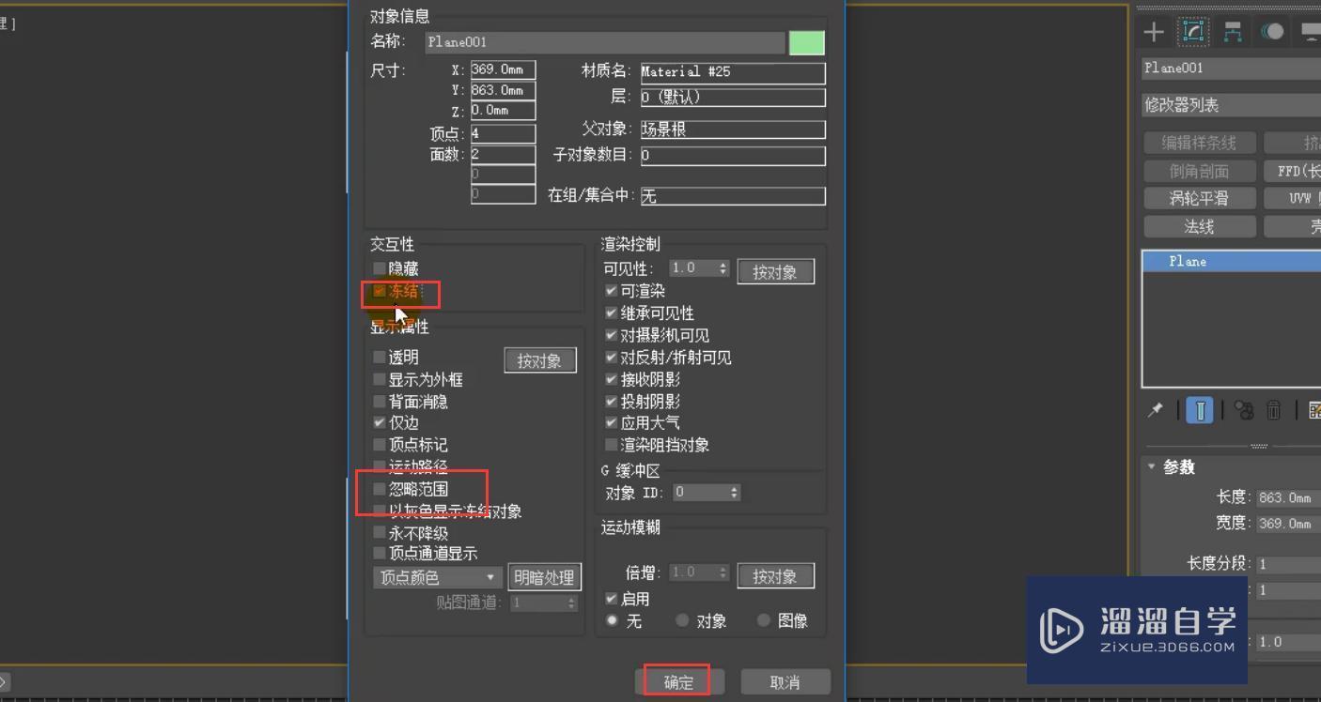Click Remove Modifier trash icon
Viewport: 1321px width, 702px height.
coord(1274,410)
